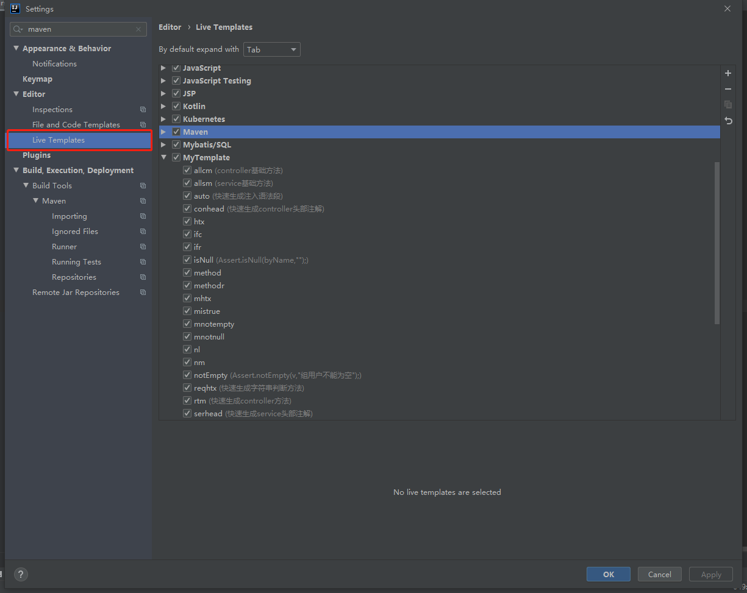Click the Cancel button
Screen dimensions: 747x593
(660, 574)
